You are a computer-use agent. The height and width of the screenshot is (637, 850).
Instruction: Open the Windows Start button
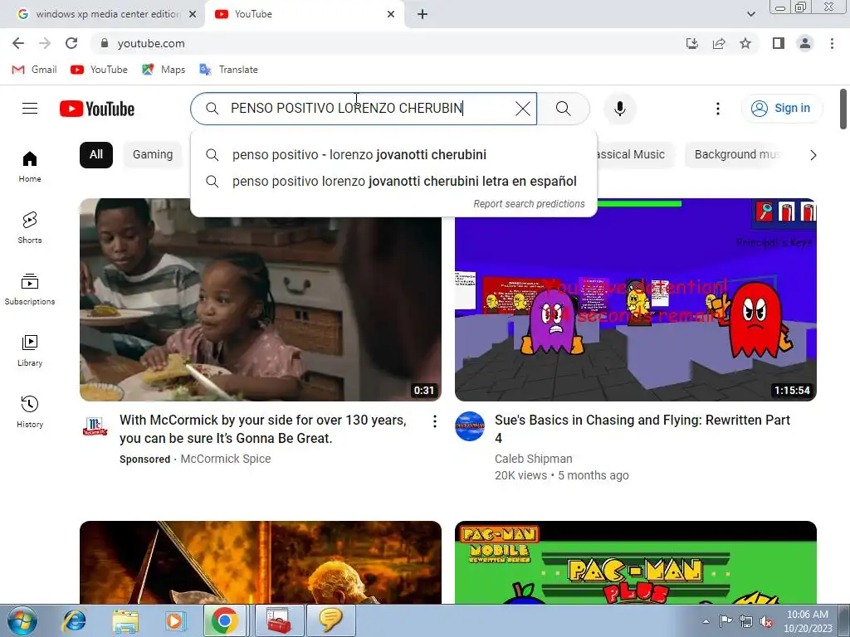[22, 620]
